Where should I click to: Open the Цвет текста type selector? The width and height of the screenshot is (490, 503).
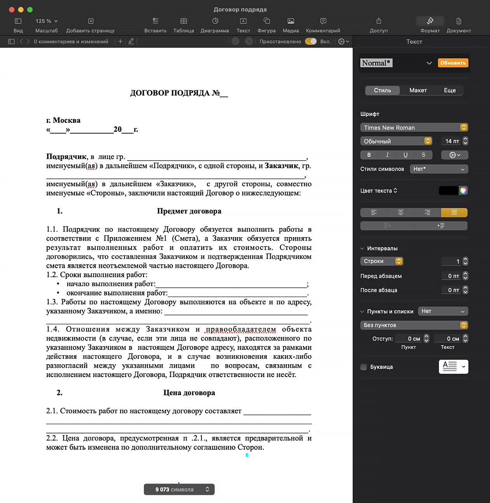379,191
